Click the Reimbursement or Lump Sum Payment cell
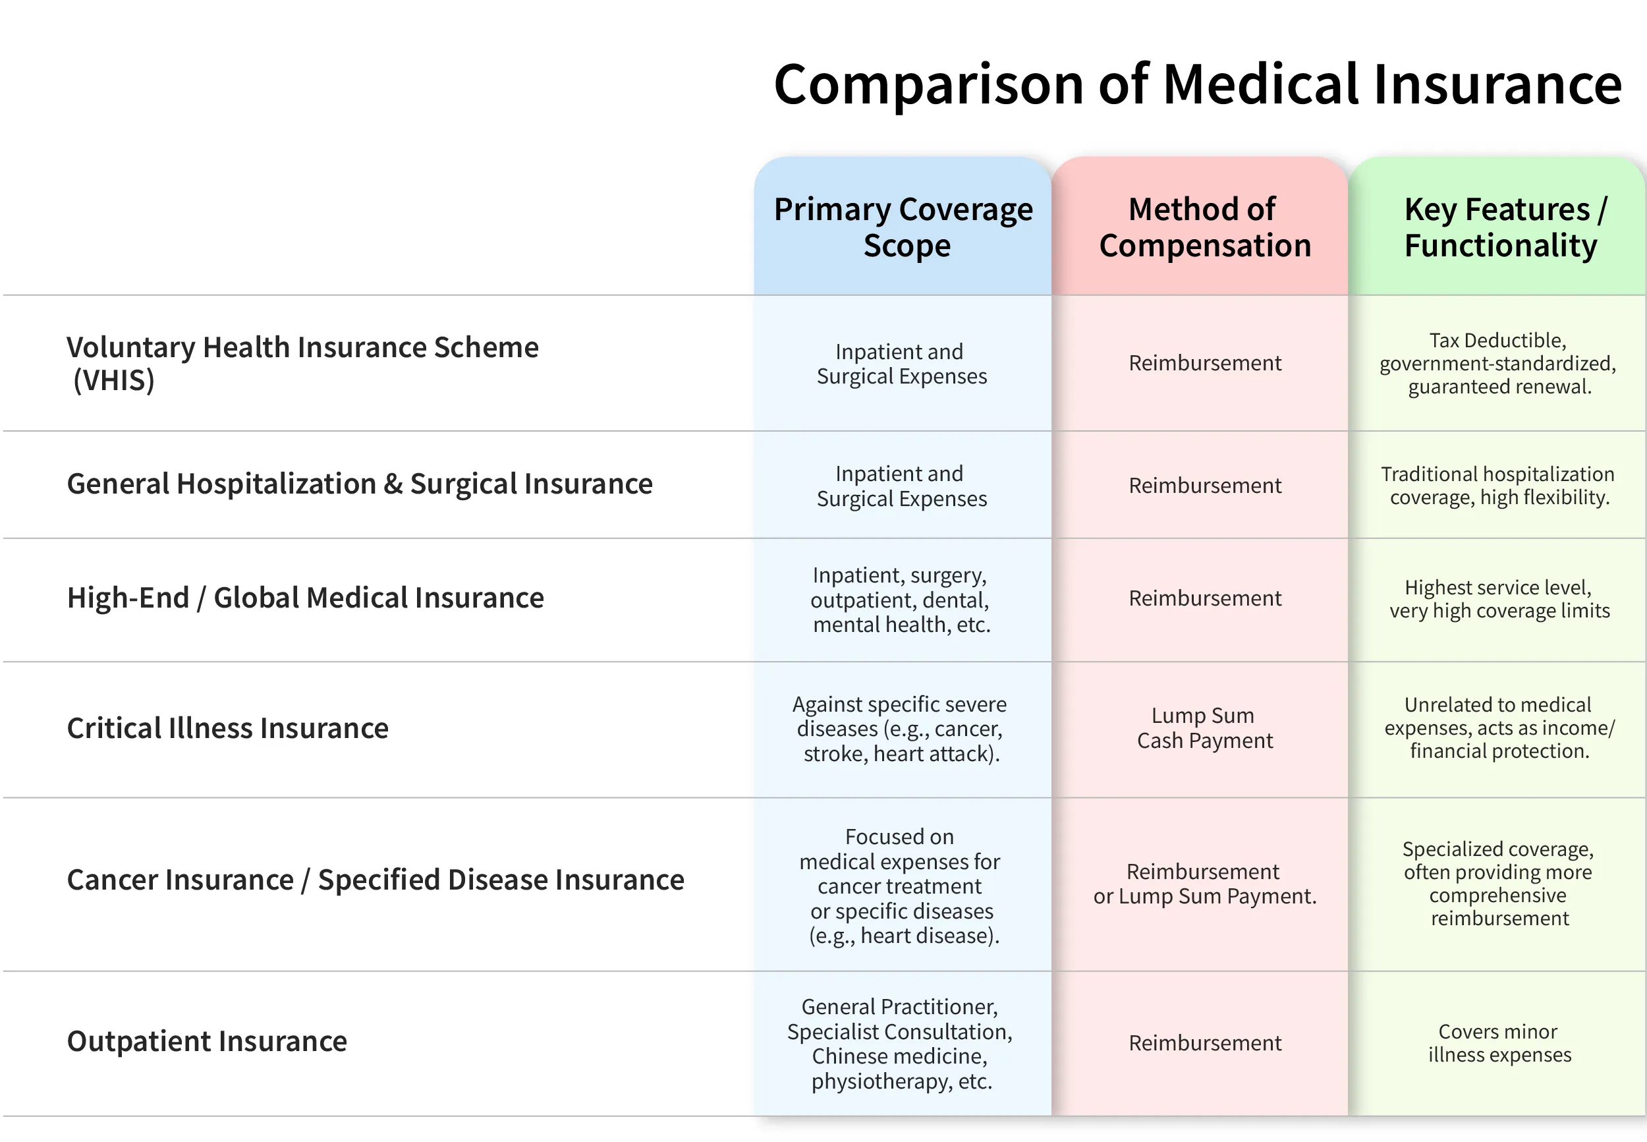 [x=1204, y=884]
